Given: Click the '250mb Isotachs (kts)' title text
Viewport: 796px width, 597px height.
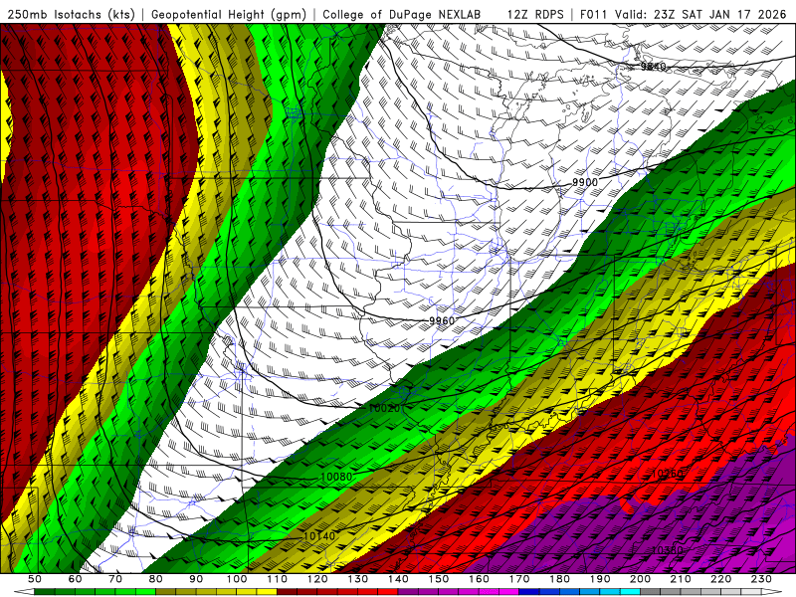Looking at the screenshot, I should [x=71, y=14].
